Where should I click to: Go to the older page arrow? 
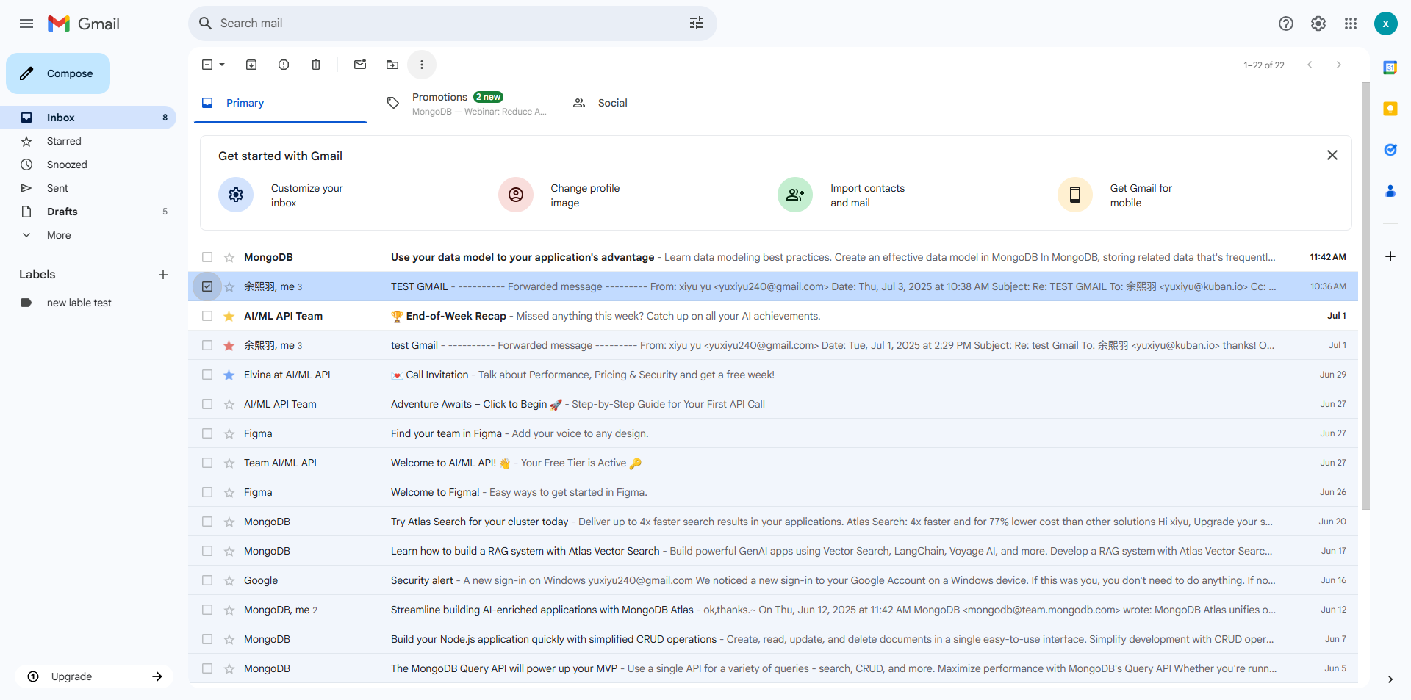tap(1339, 65)
